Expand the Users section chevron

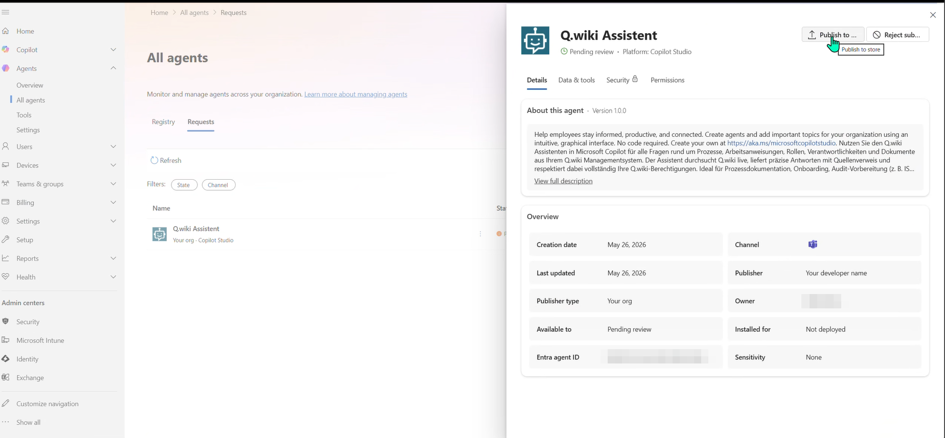click(113, 147)
